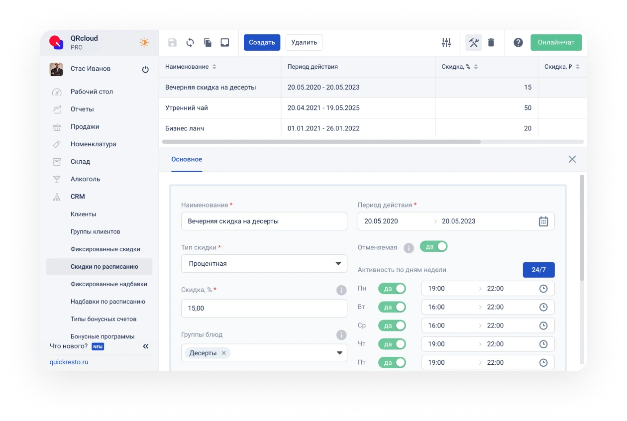Click the trash icon in the toolbar
627x421 pixels.
click(491, 42)
